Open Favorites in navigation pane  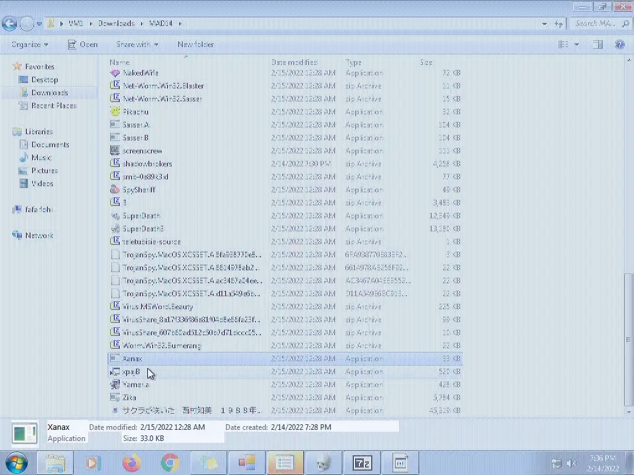(x=40, y=67)
